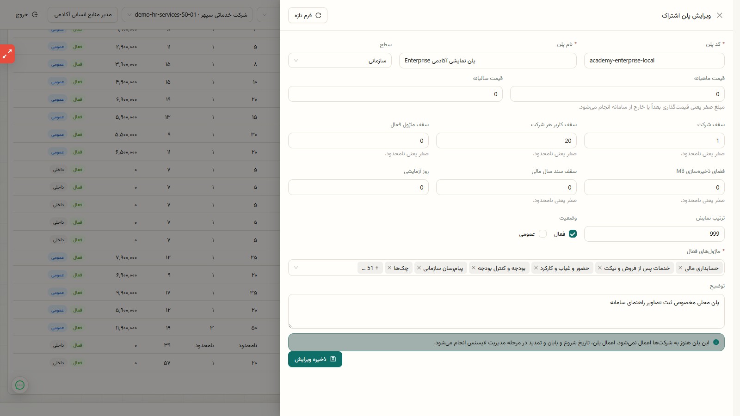Click the ۹,۹۰۰,۰۰۰ price cell in table

[126, 293]
